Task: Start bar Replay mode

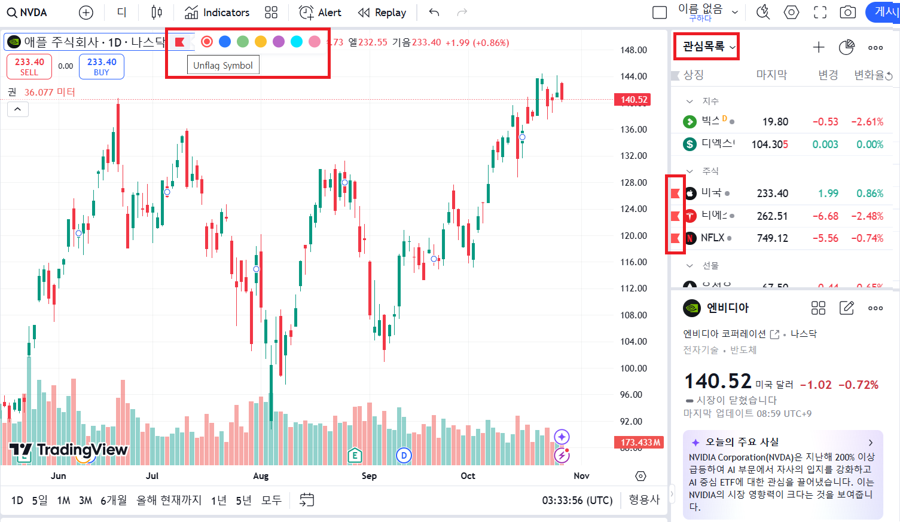Action: [382, 13]
